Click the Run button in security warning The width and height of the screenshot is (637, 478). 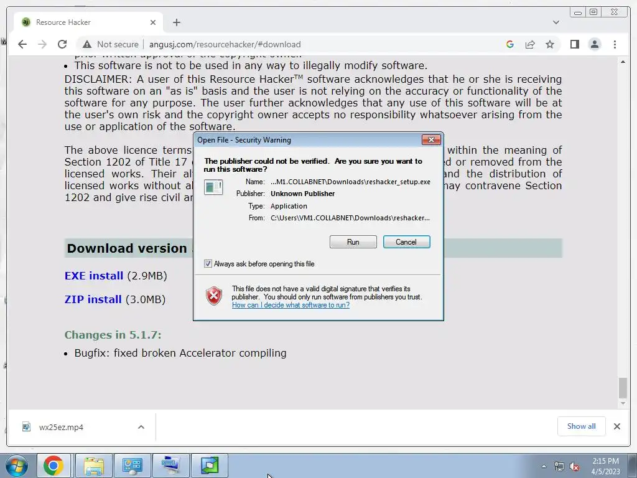click(x=353, y=242)
